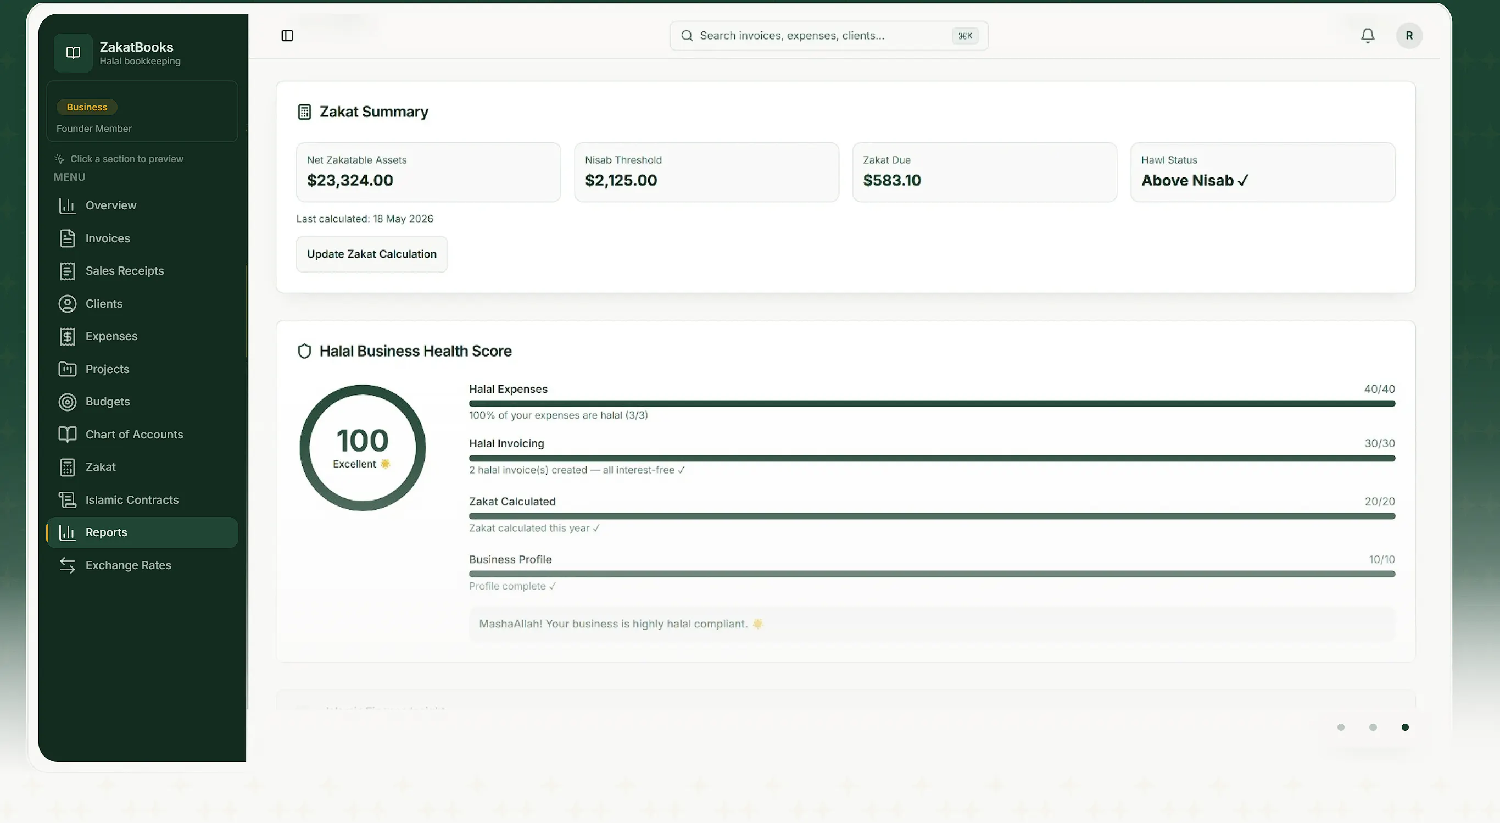This screenshot has width=1500, height=823.
Task: Click the Clients person icon
Action: tap(68, 304)
